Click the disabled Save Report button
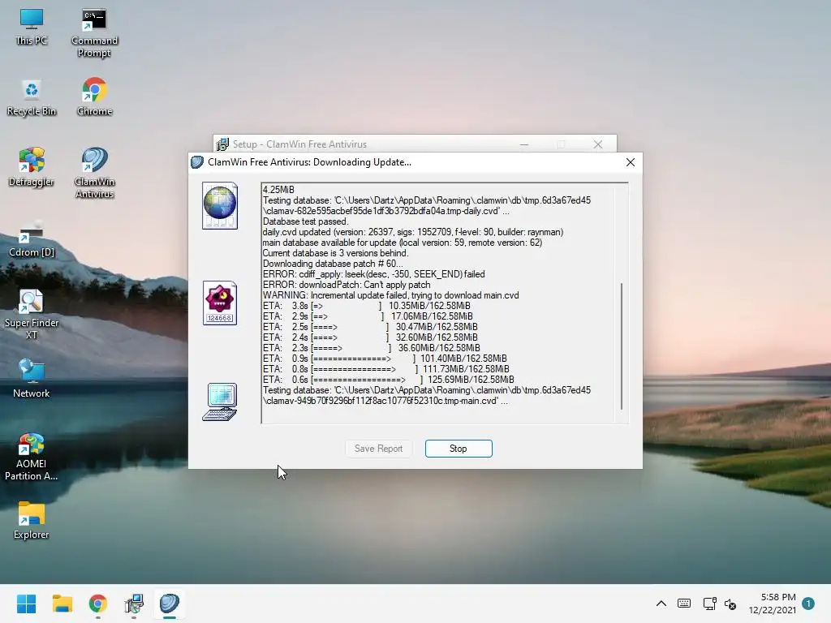This screenshot has height=623, width=831. [x=378, y=449]
